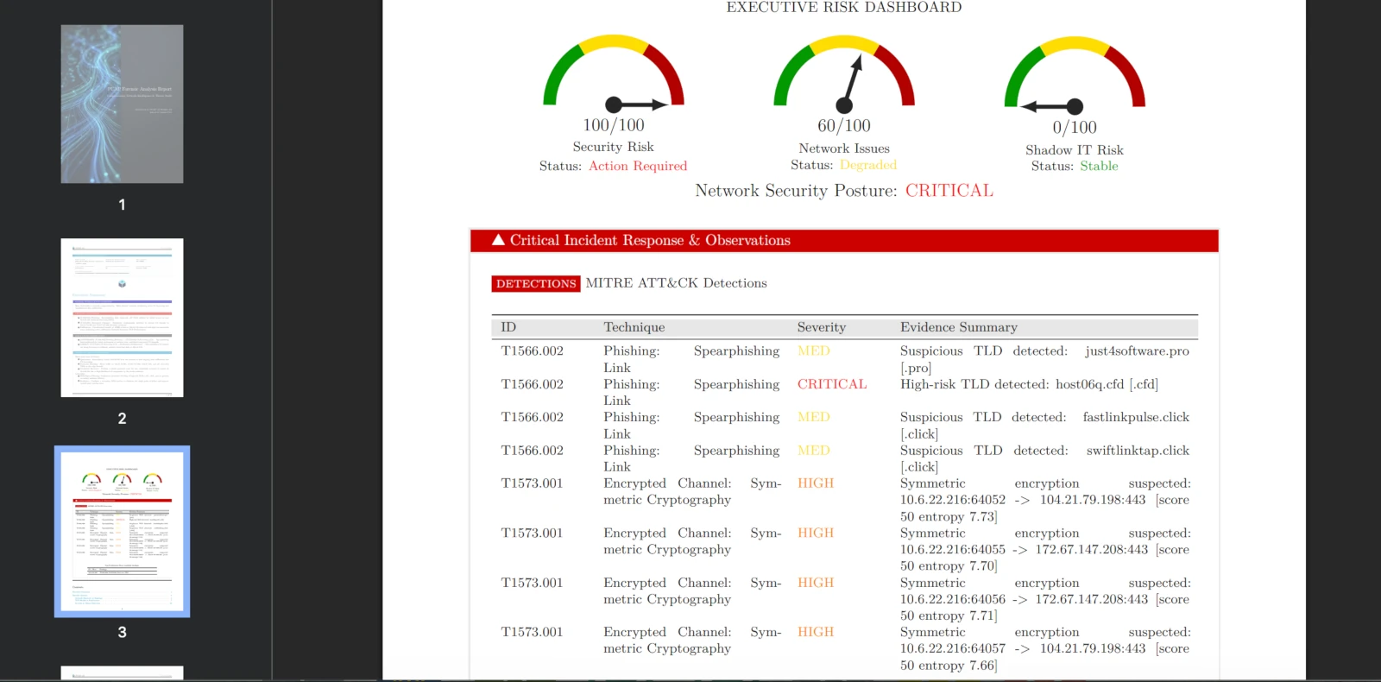
Task: Click 104.21.79.198:443 in the 64057 row
Action: point(1093,648)
